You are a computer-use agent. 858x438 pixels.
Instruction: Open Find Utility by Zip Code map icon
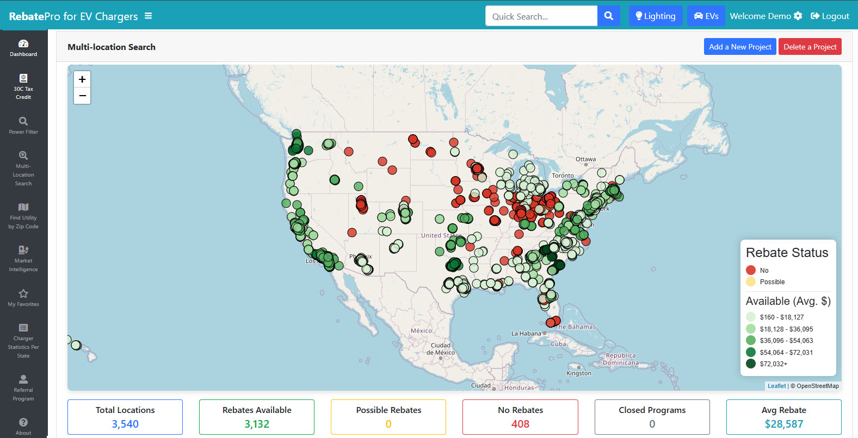(x=23, y=207)
